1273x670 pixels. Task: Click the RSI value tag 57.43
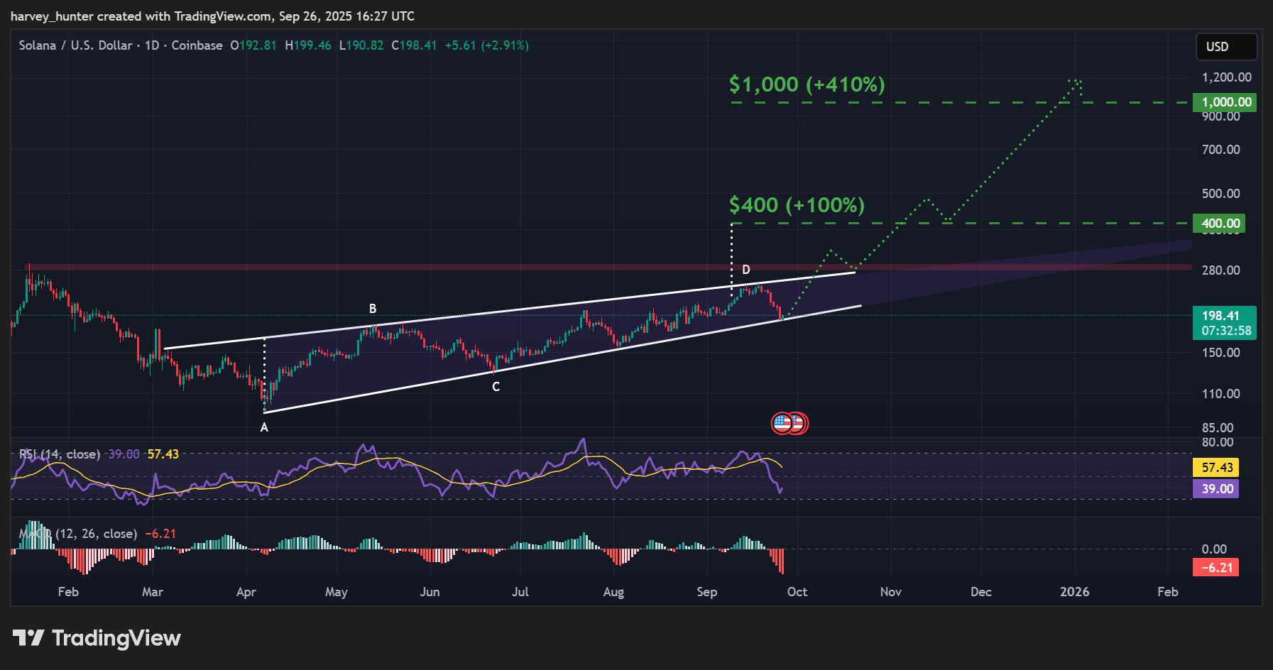click(1215, 468)
